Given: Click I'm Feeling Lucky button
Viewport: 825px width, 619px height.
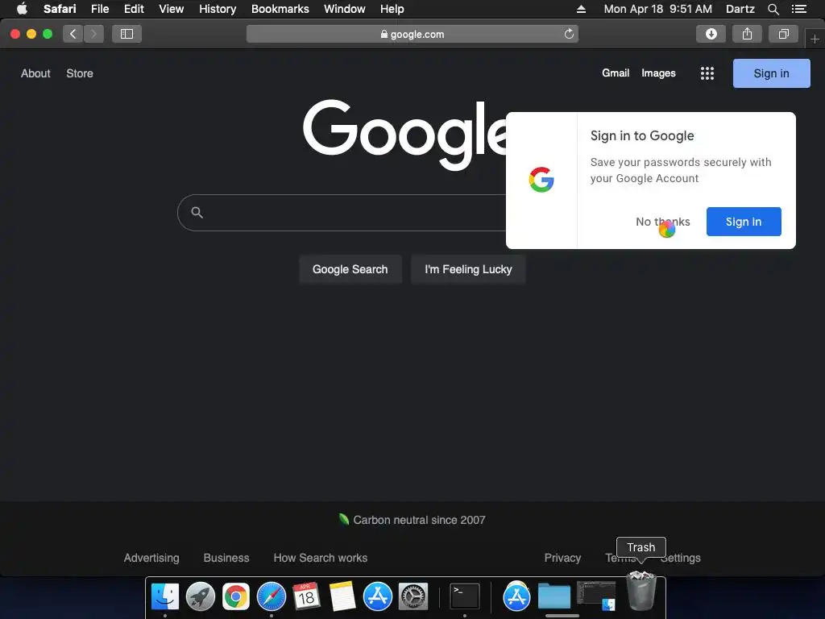Looking at the screenshot, I should coord(468,269).
